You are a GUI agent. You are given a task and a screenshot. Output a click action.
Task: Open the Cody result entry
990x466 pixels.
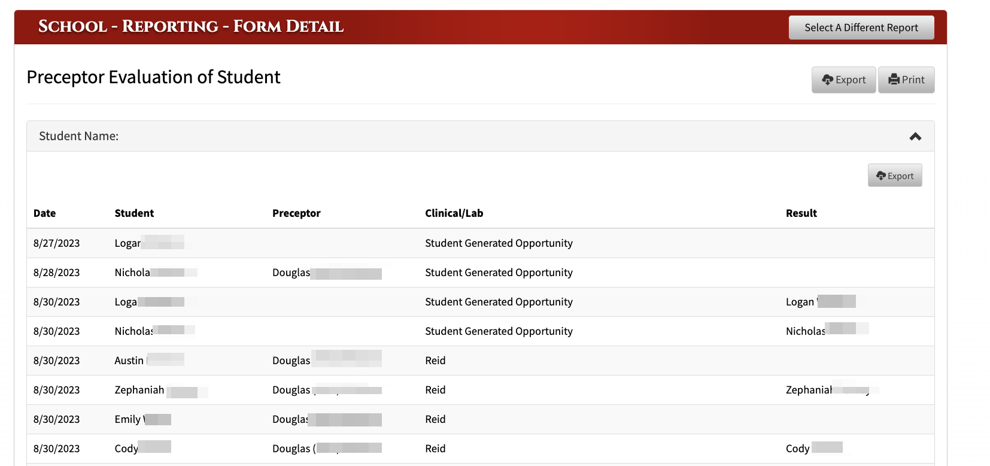(814, 448)
